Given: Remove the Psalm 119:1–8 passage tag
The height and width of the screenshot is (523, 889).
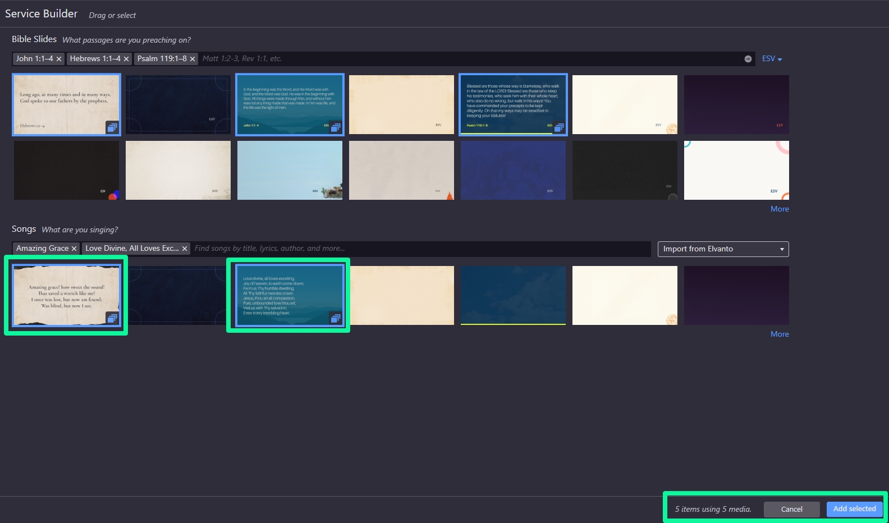Looking at the screenshot, I should click(x=193, y=59).
